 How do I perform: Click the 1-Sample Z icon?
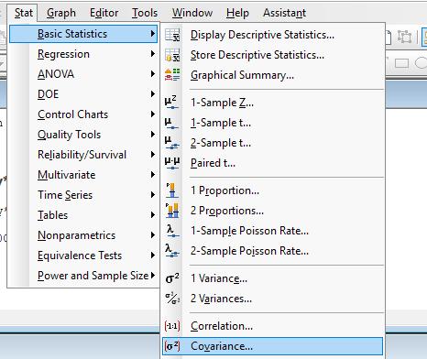pos(171,103)
